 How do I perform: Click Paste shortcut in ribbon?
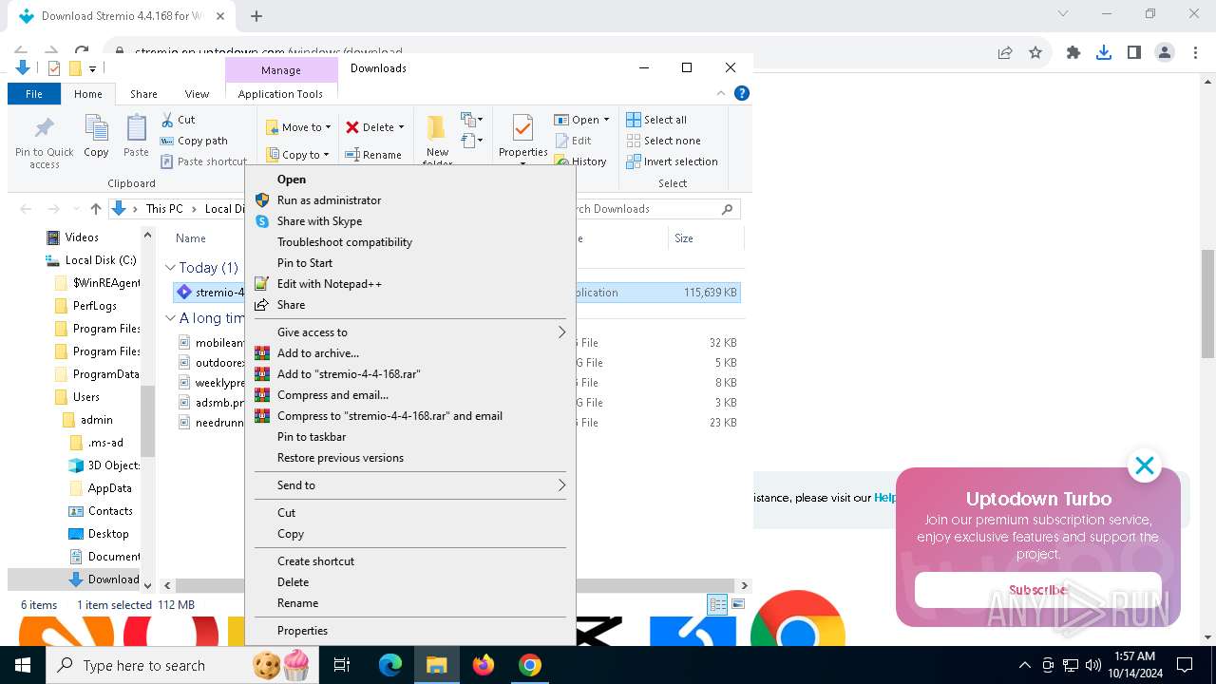point(203,161)
